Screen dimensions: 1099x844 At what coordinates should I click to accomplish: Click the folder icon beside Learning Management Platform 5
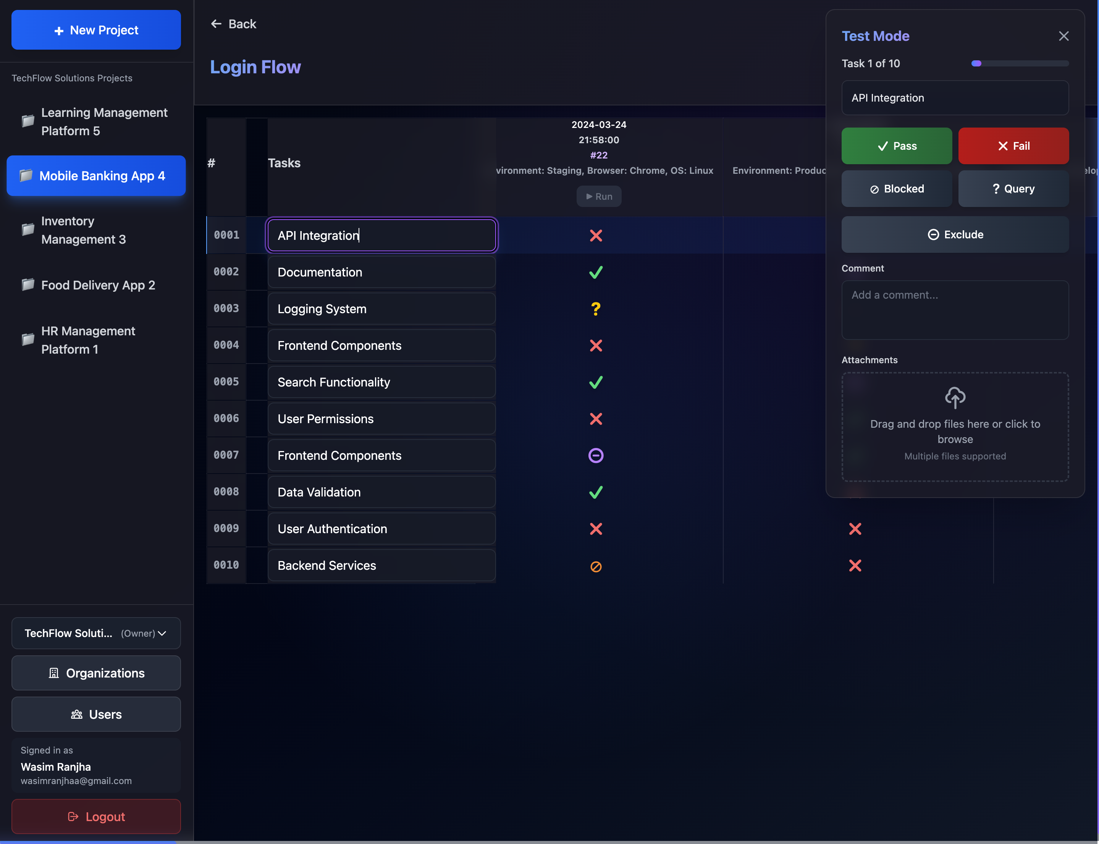[27, 121]
